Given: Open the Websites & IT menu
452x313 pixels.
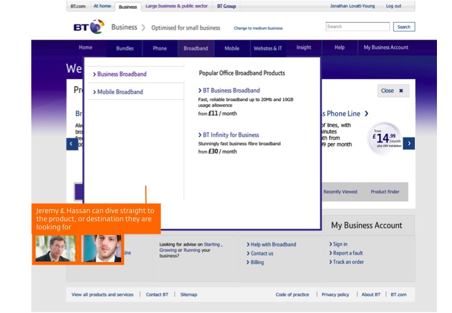Looking at the screenshot, I should [x=268, y=48].
